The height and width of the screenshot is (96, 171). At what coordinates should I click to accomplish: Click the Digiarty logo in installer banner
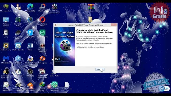[59, 59]
